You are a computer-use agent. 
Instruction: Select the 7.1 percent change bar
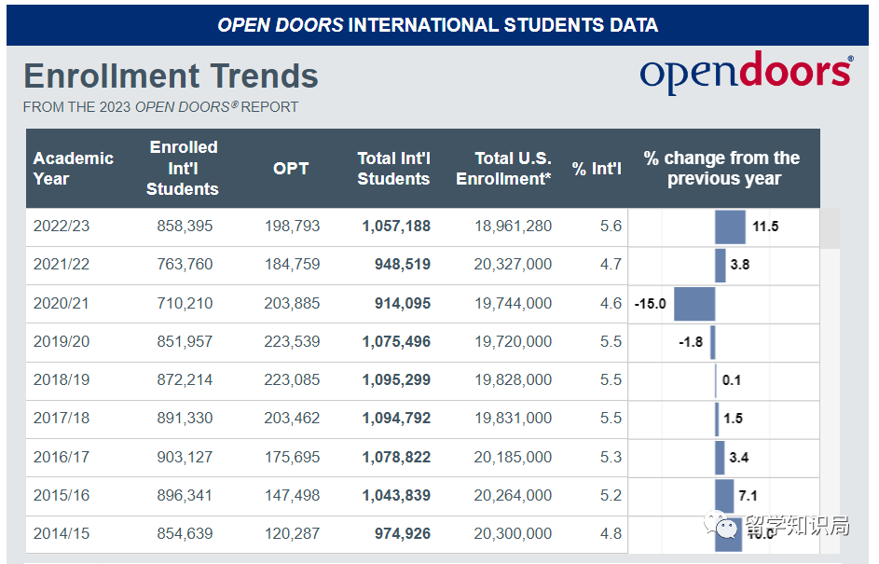tap(724, 496)
